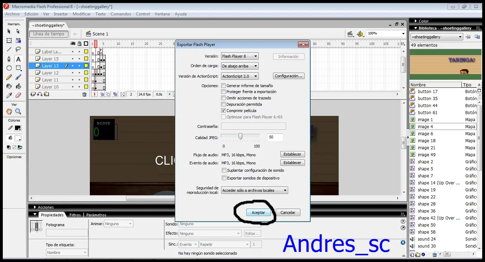Pin the current library icon

coord(468,37)
